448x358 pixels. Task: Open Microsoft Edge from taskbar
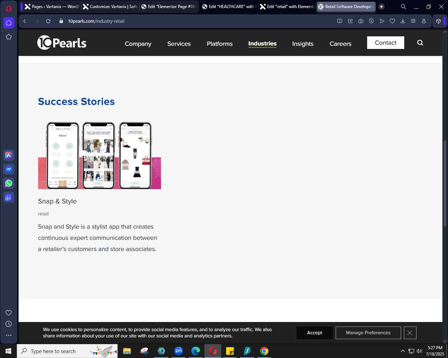(x=196, y=351)
